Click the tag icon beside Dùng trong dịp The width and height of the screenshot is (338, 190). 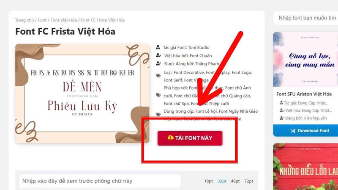tap(158, 114)
